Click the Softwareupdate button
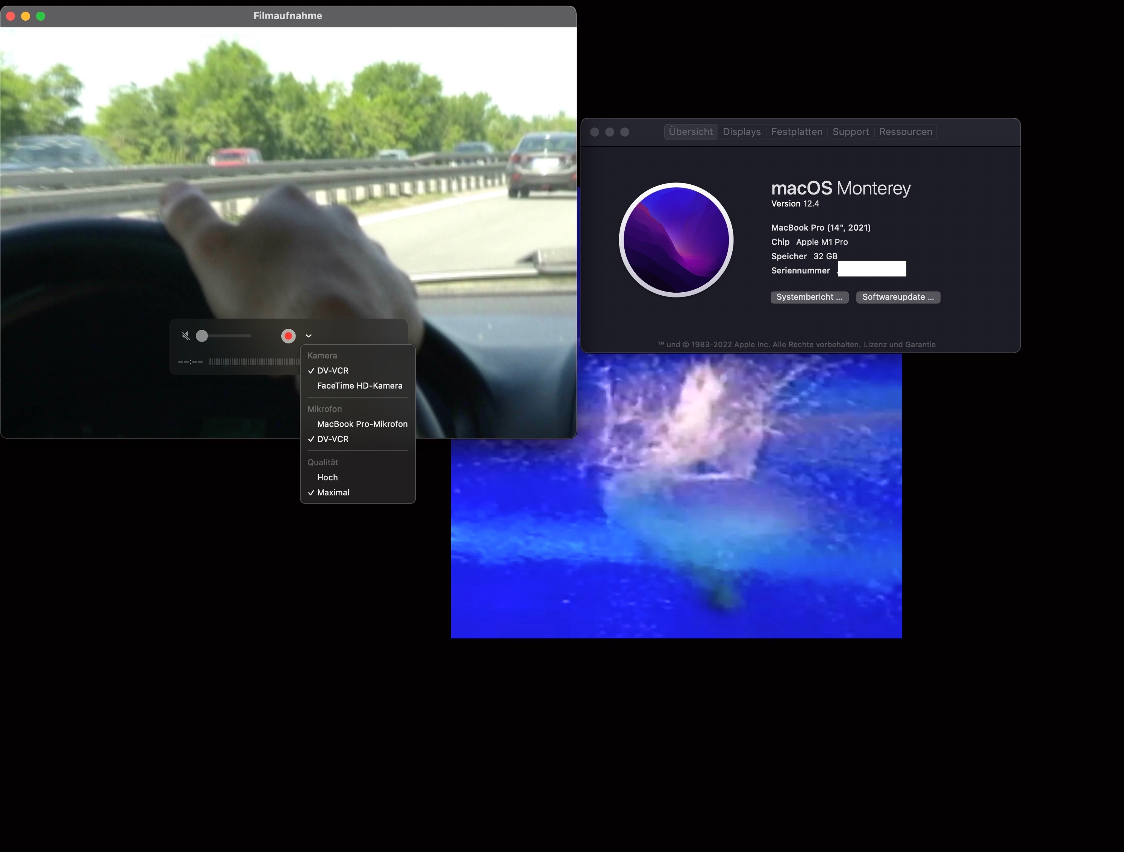 [897, 298]
